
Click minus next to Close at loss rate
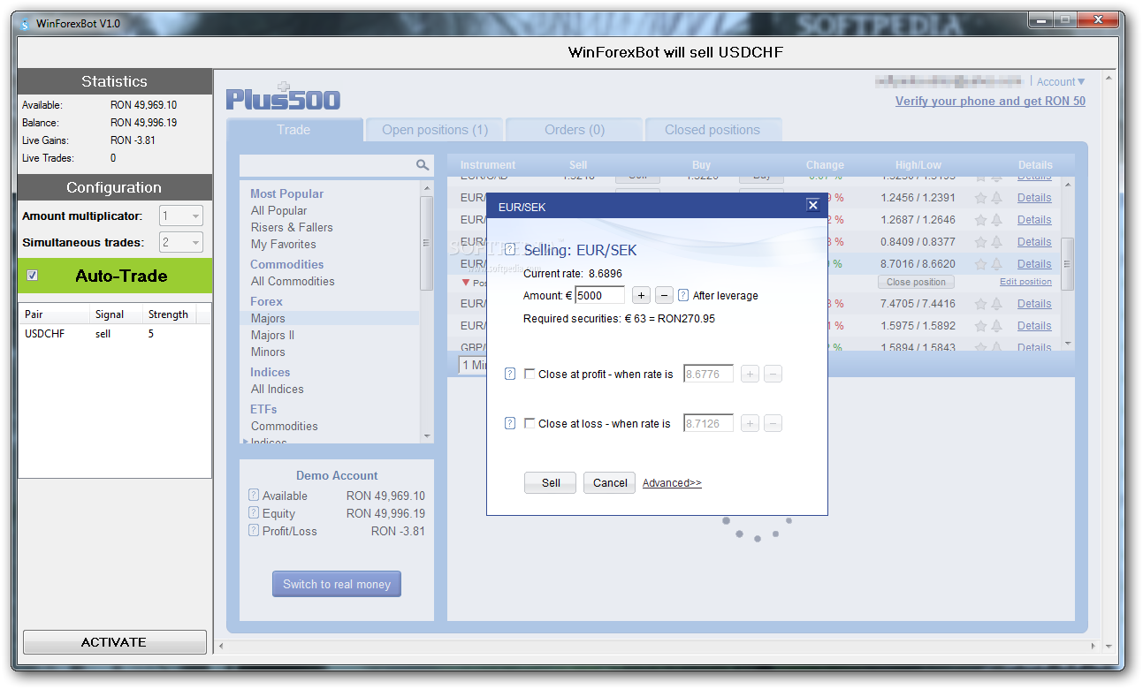(x=773, y=424)
